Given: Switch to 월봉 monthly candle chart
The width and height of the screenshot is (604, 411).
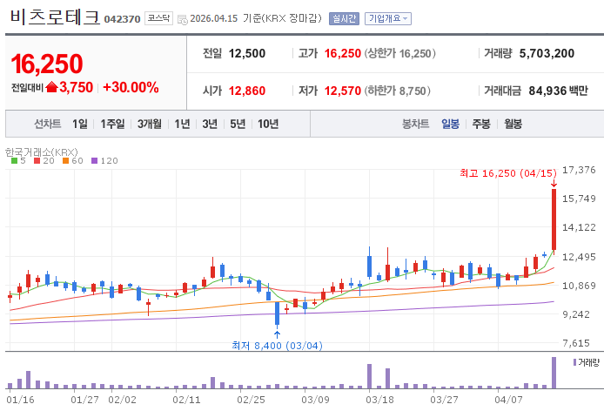Looking at the screenshot, I should pos(513,124).
